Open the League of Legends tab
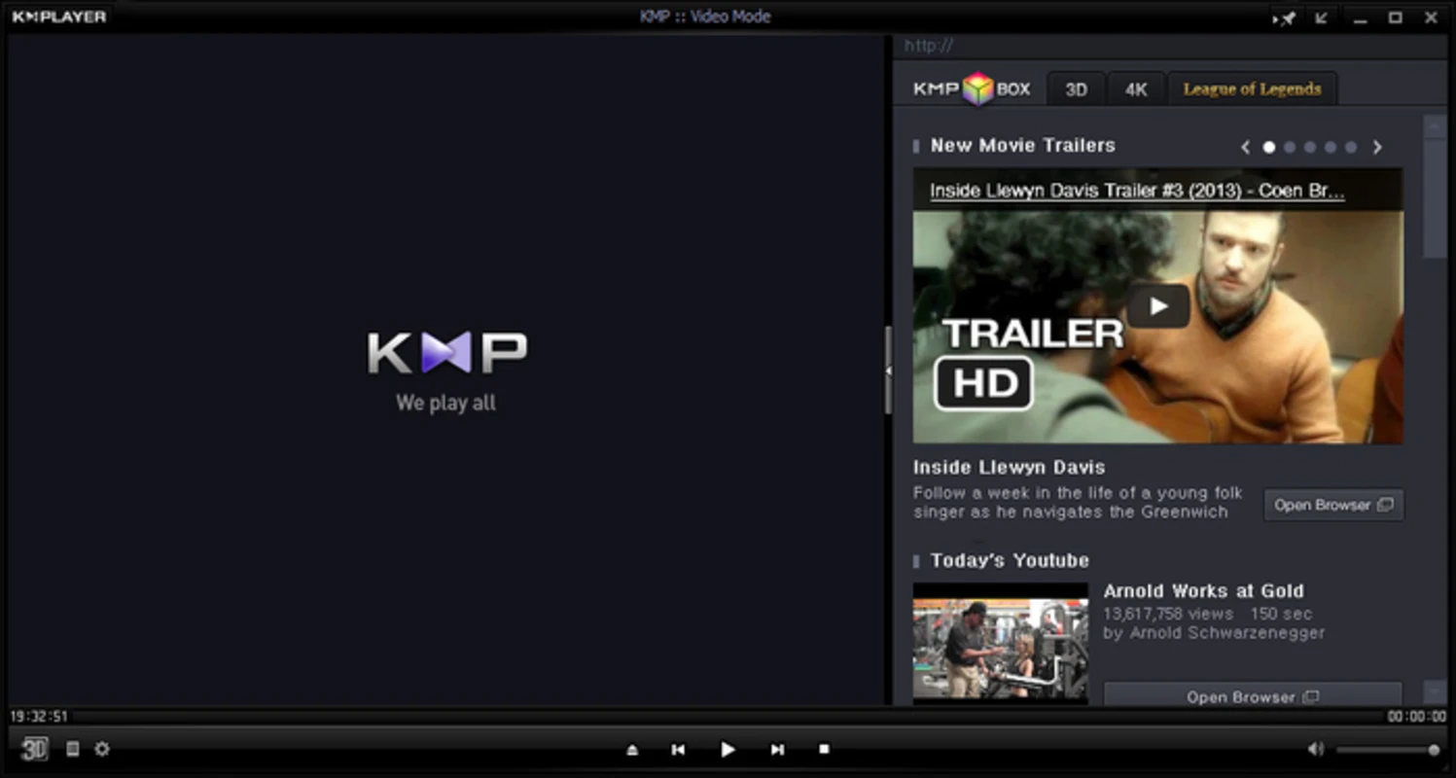 tap(1252, 88)
